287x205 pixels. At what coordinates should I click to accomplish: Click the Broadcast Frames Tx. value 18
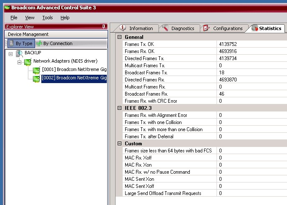222,73
